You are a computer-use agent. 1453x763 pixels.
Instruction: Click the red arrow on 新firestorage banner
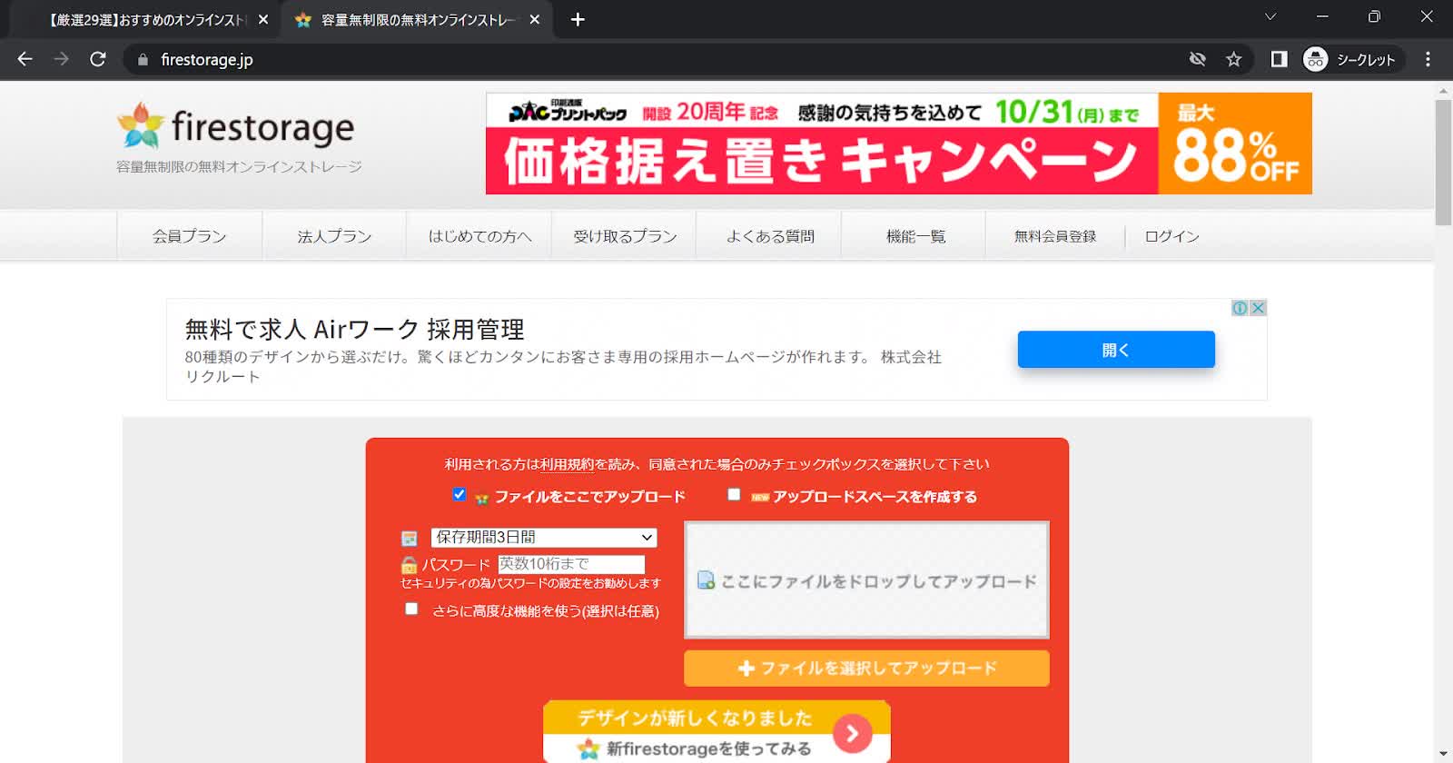[x=852, y=733]
